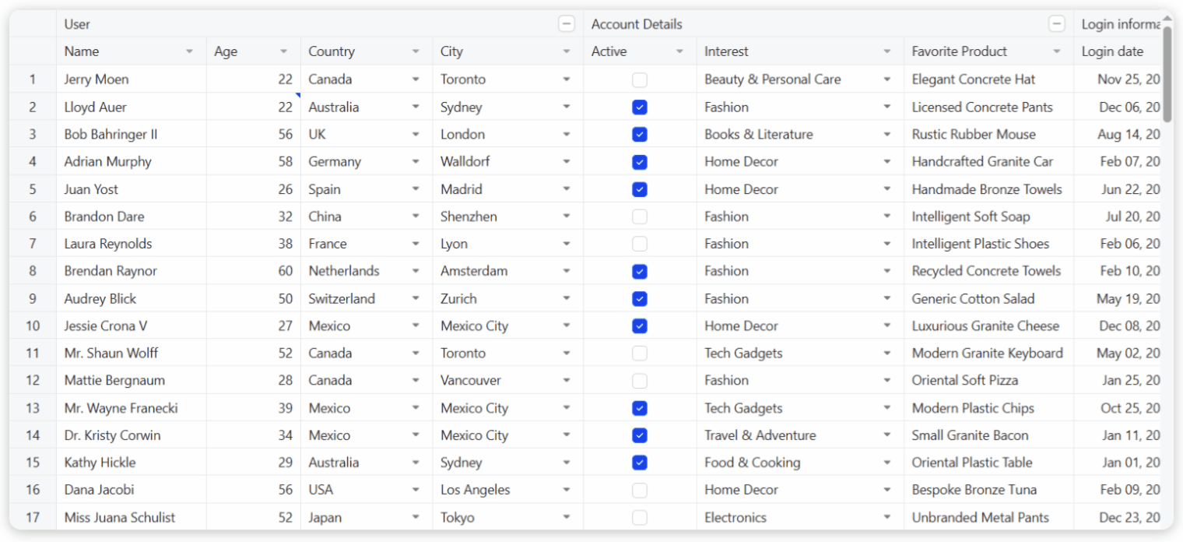Open the Country column header menu
Viewport: 1183px width, 542px height.
coord(416,51)
